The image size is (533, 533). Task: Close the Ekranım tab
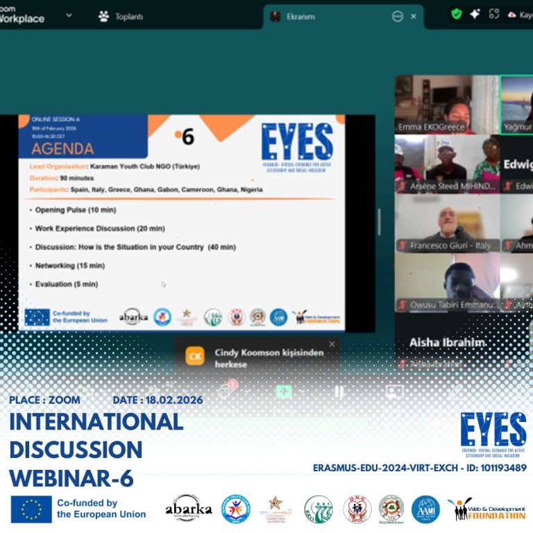point(414,16)
